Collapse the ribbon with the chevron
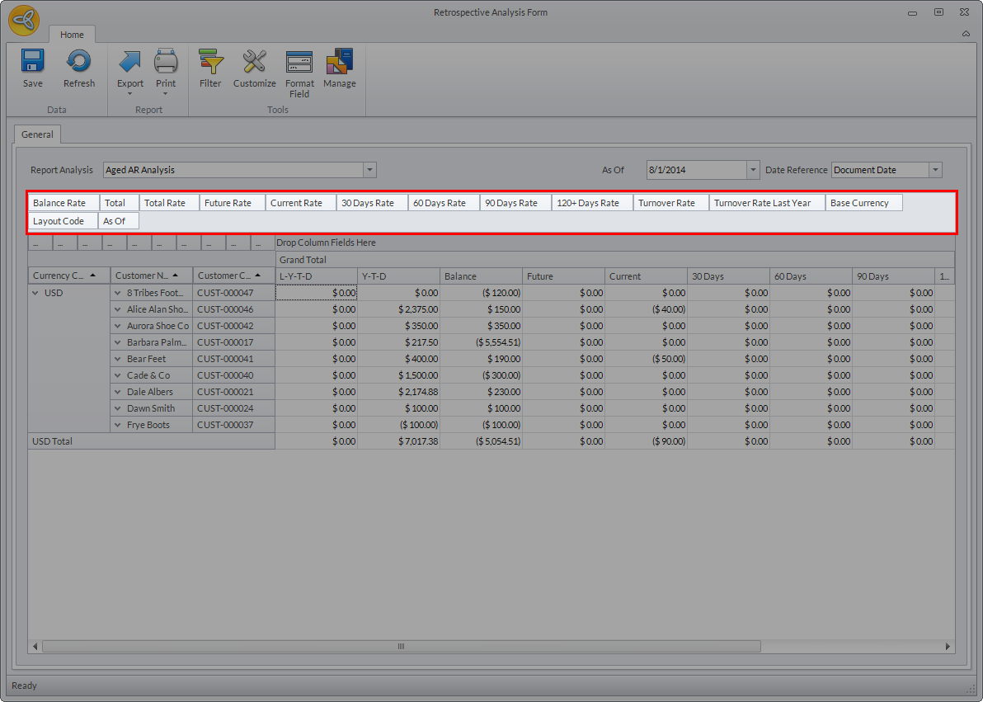 966,34
